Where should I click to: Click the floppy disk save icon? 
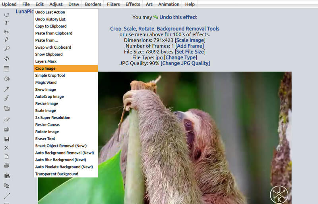(x=7, y=139)
